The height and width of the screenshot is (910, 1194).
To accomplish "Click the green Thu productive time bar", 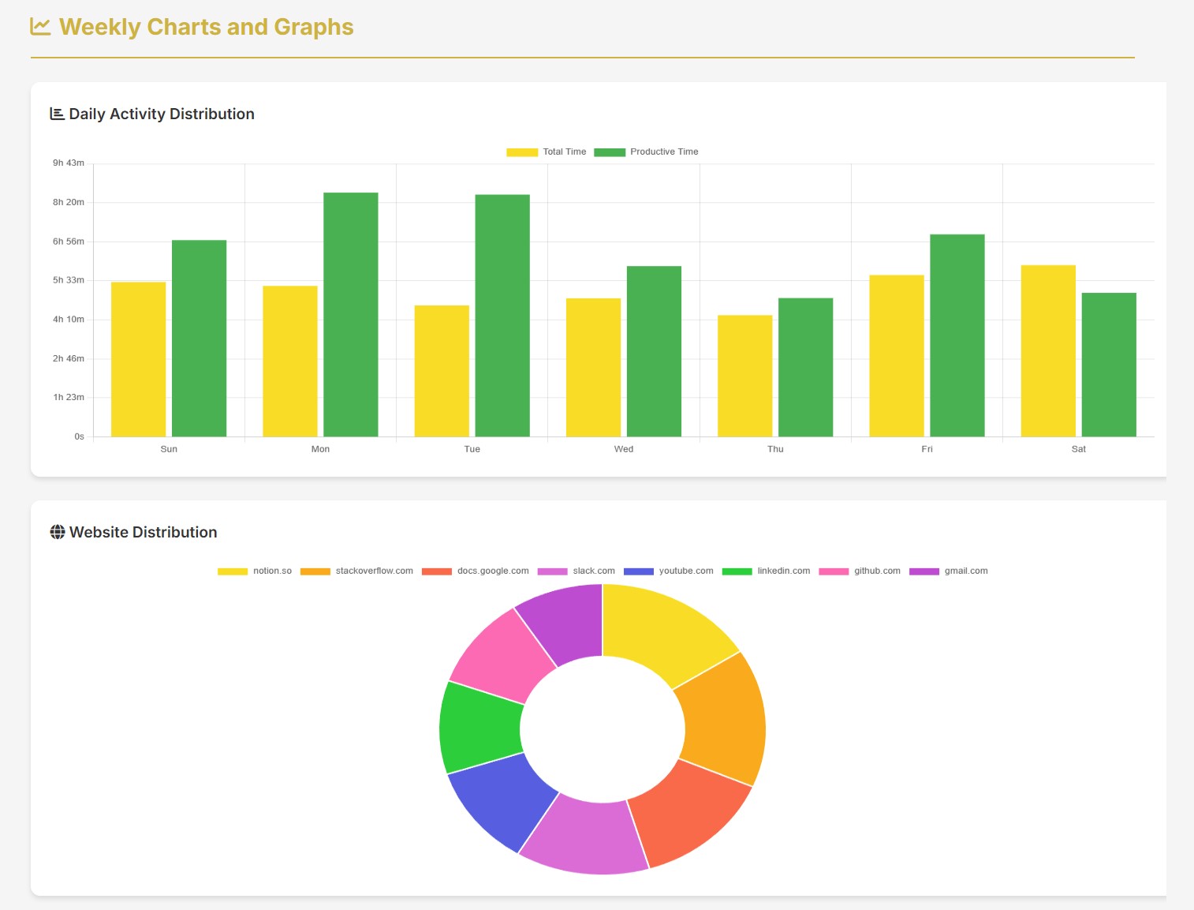I will click(806, 367).
